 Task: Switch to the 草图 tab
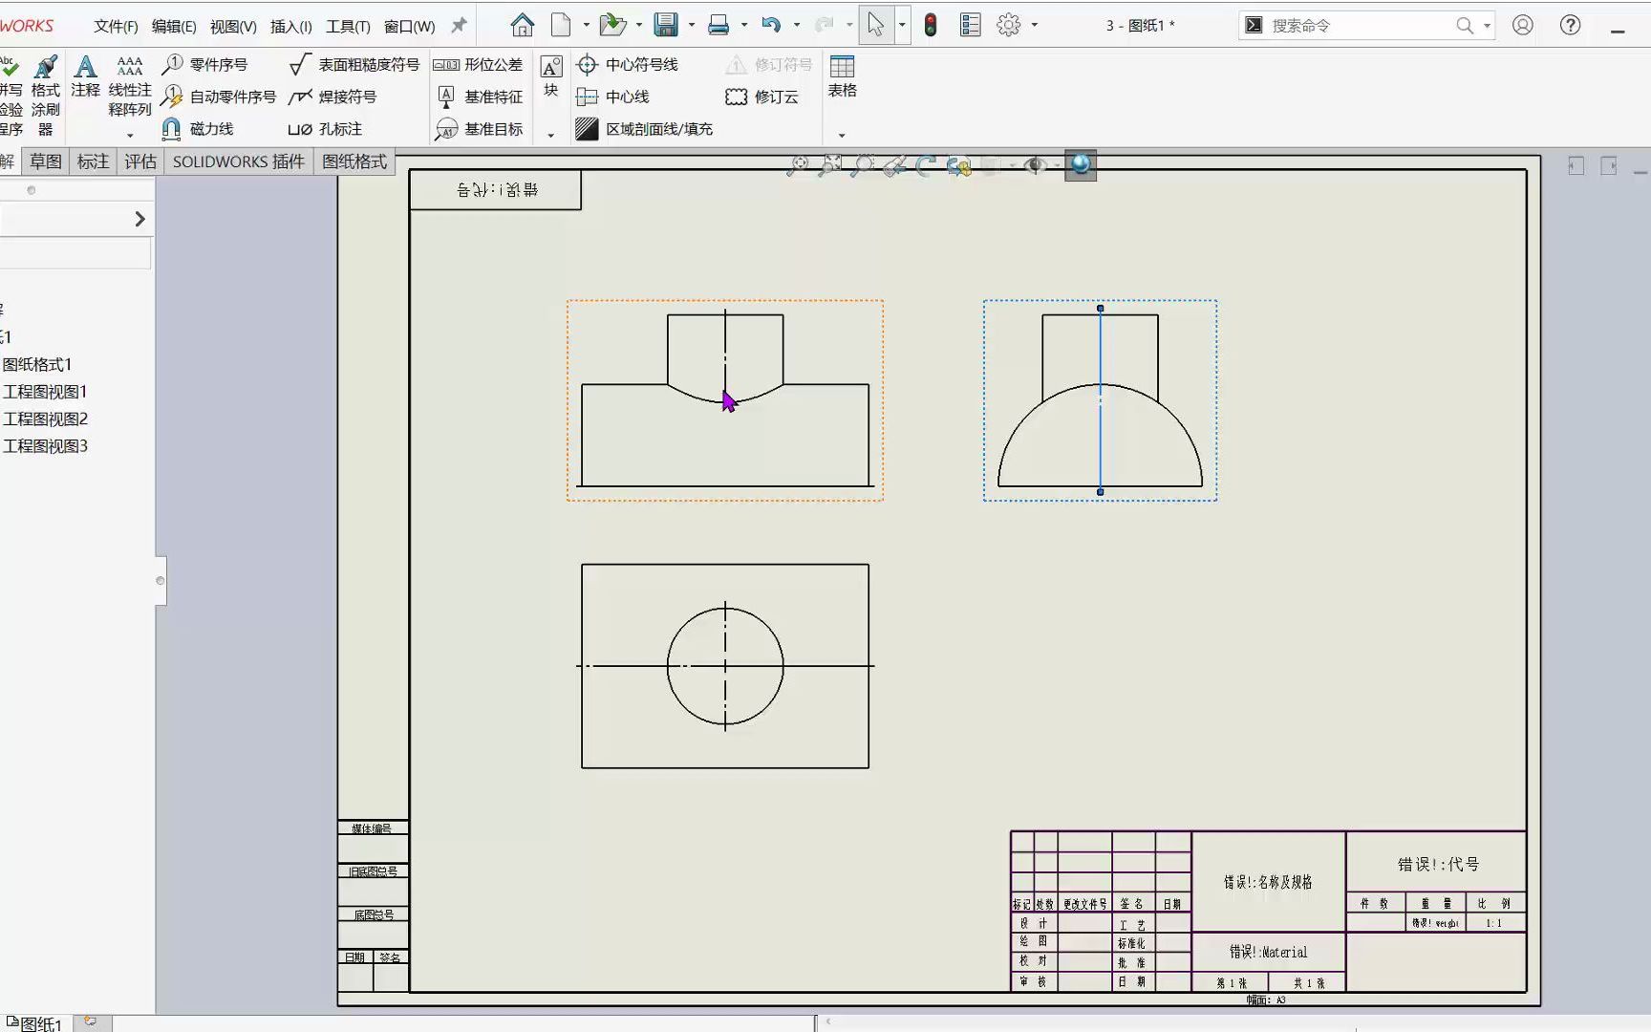click(45, 161)
